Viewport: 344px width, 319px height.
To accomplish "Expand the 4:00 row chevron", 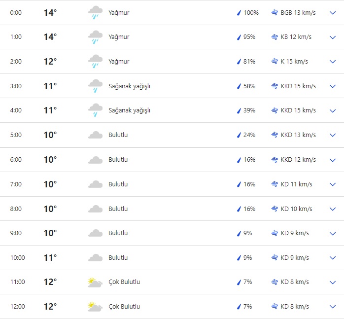I will coord(332,110).
